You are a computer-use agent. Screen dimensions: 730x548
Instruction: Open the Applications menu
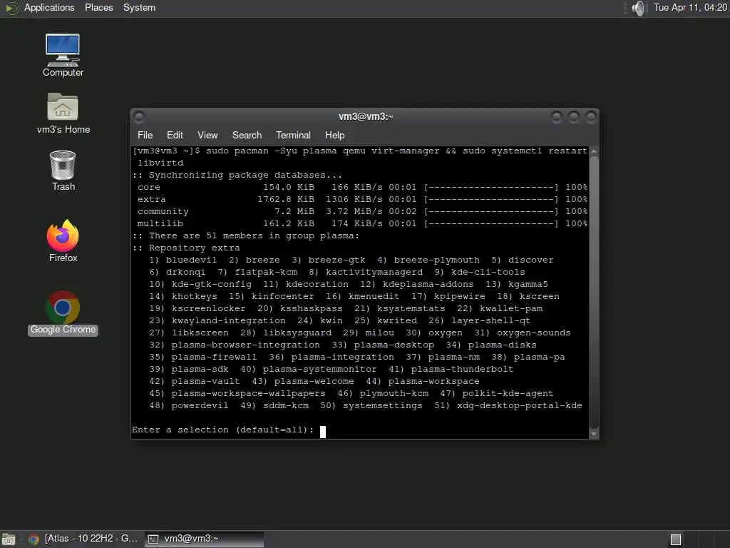click(49, 8)
